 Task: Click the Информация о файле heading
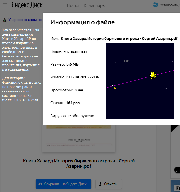coord(82,22)
